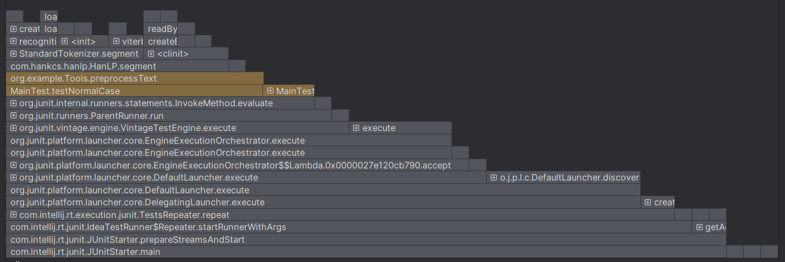Click plus icon on viterbi frame
Screen dimensions: 785x262
click(117, 41)
